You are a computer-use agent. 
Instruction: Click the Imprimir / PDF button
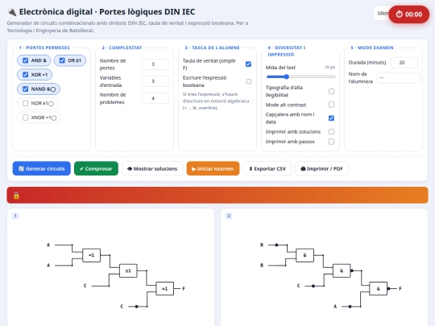[x=321, y=168]
